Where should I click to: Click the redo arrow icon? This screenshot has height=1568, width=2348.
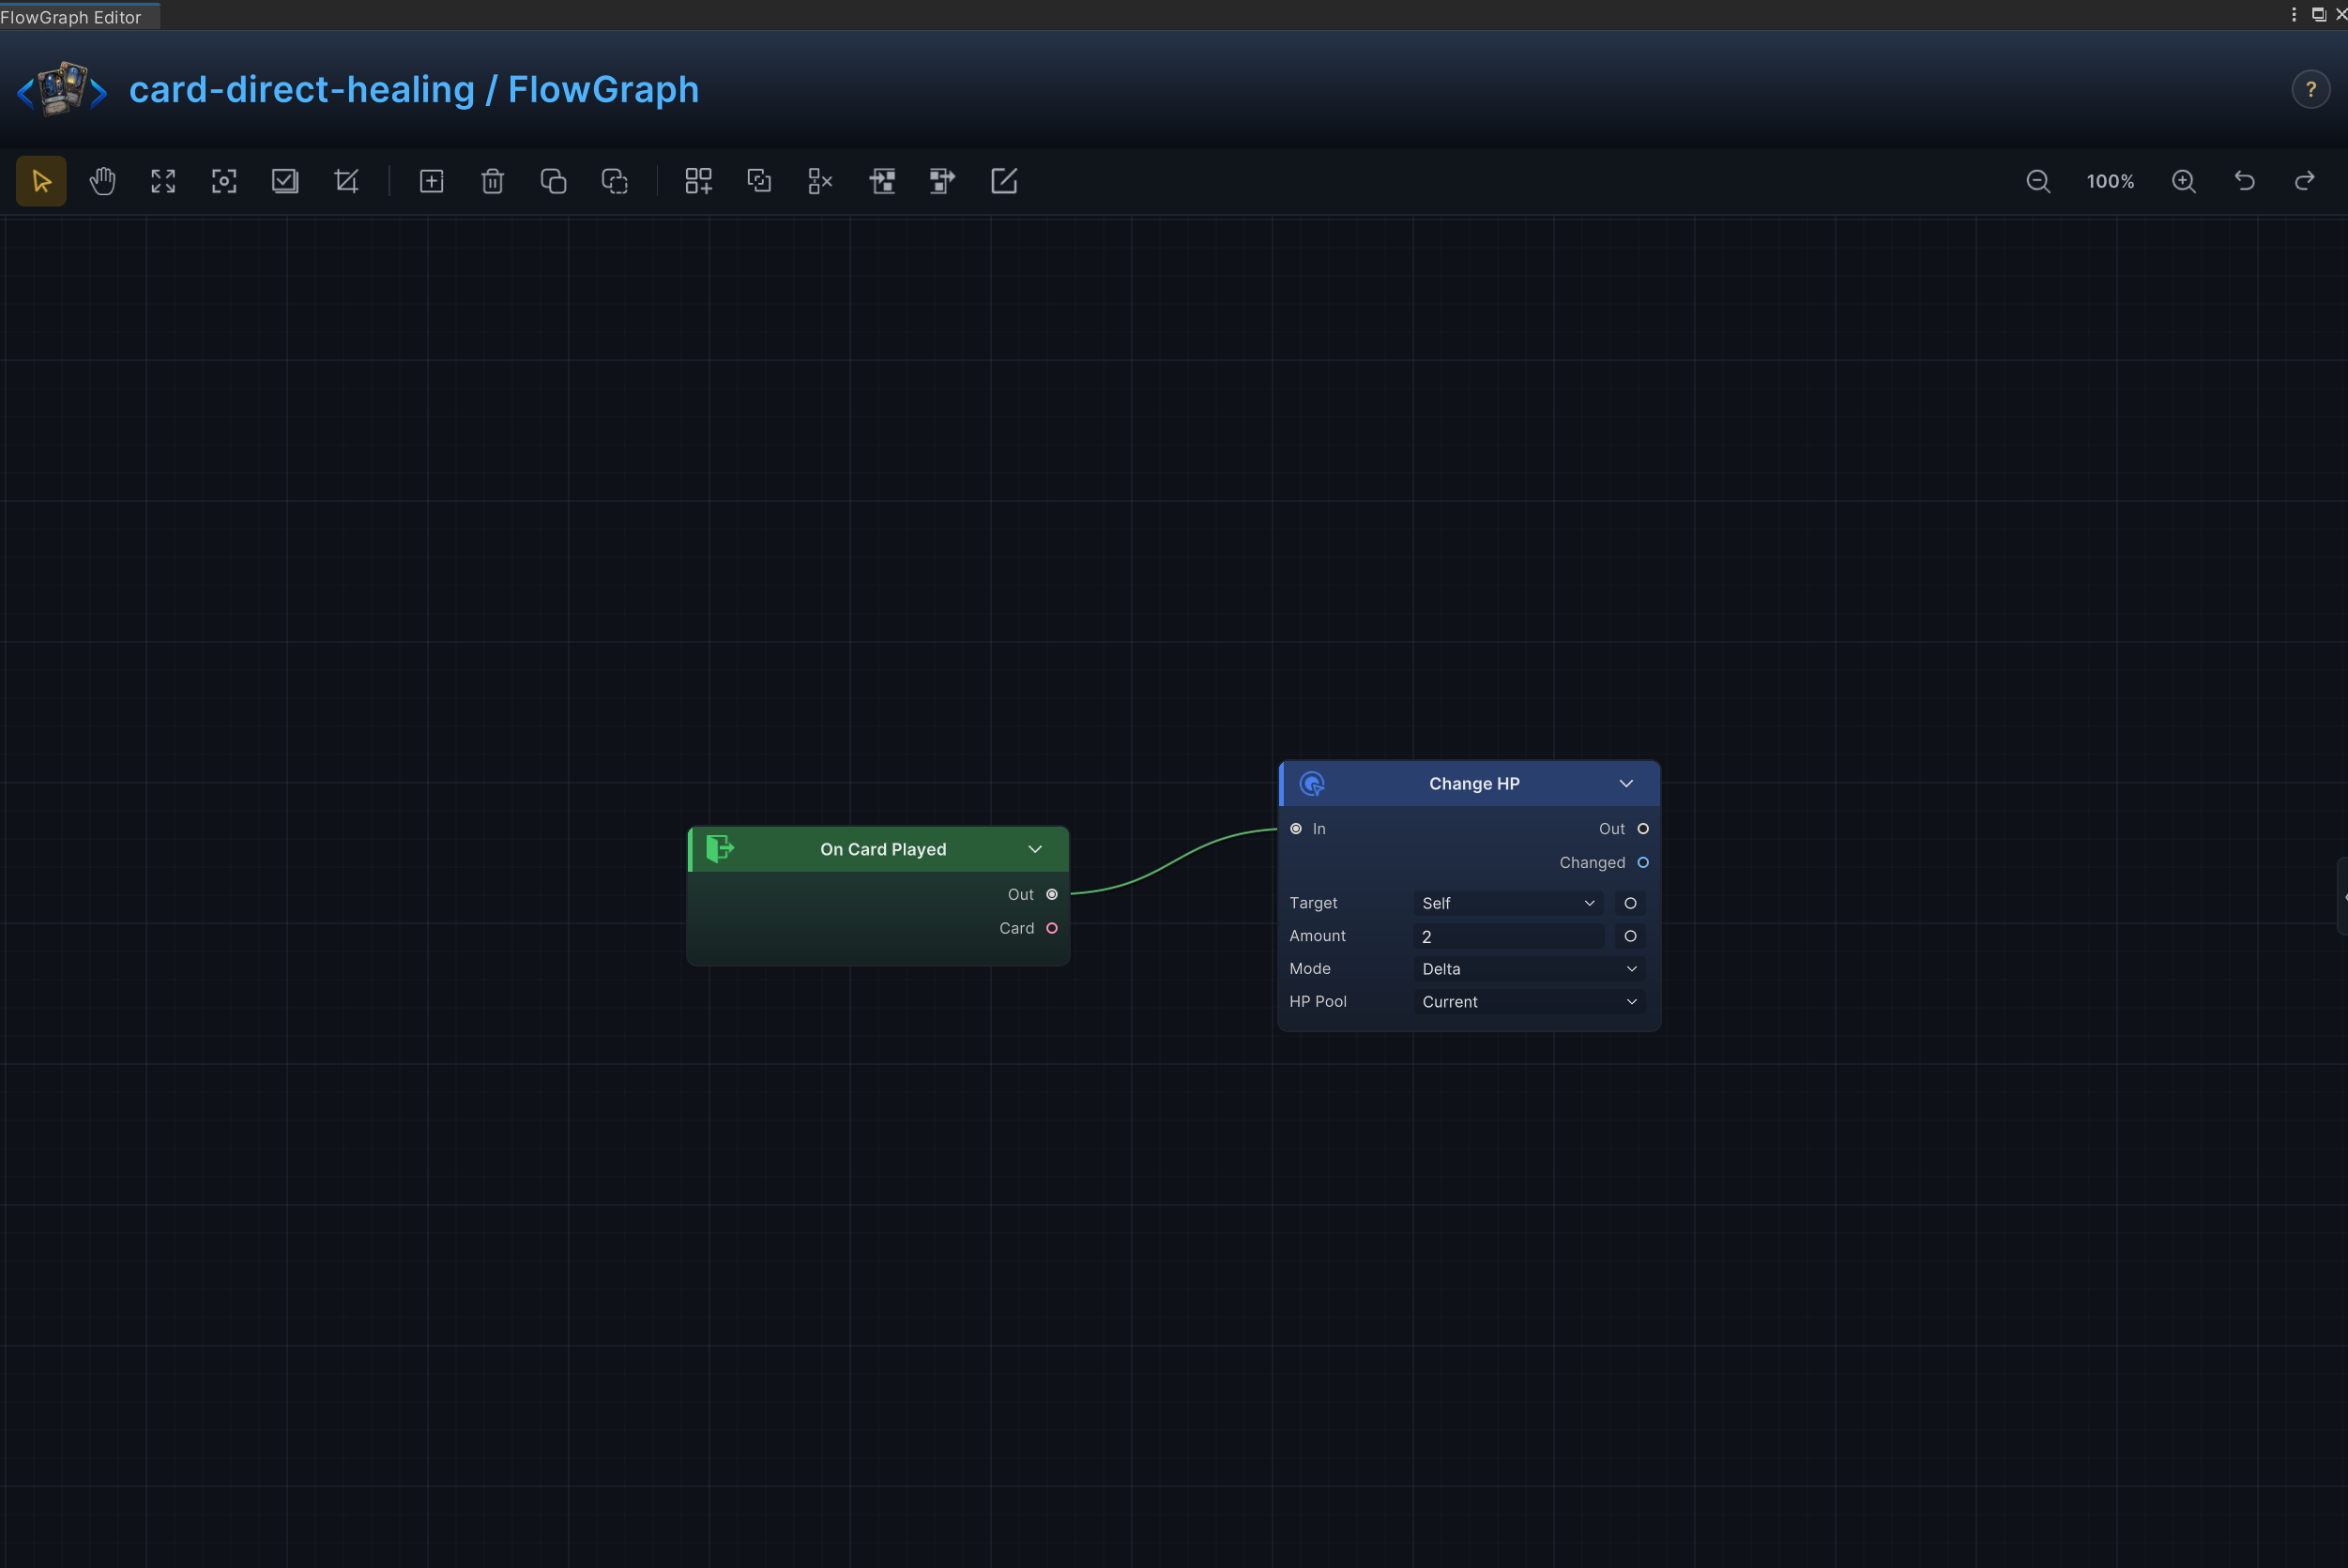[x=2305, y=181]
